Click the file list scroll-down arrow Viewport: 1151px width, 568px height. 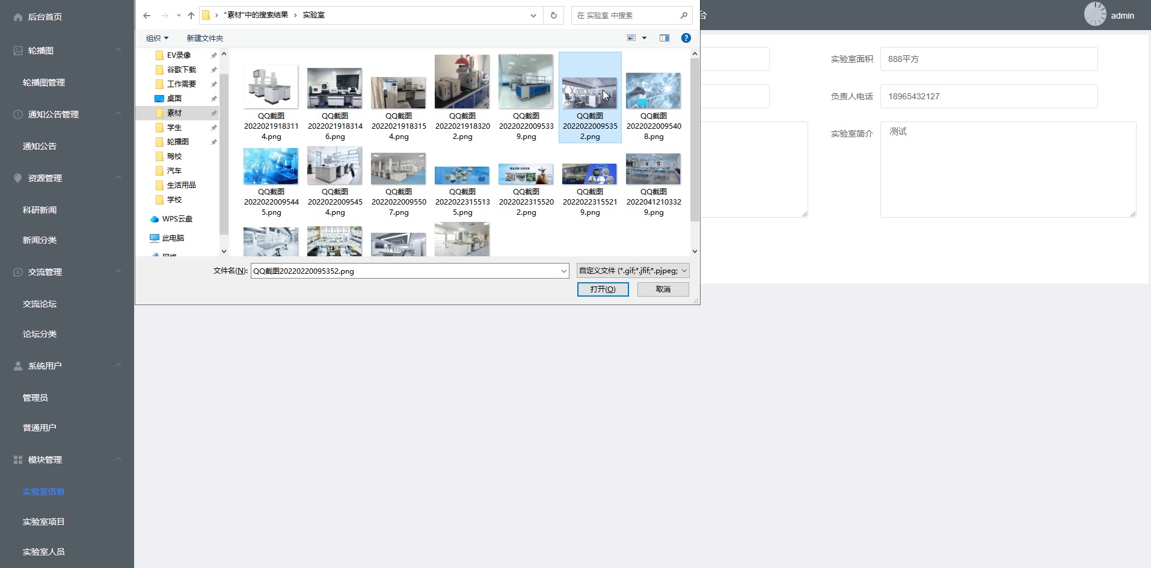(x=695, y=252)
